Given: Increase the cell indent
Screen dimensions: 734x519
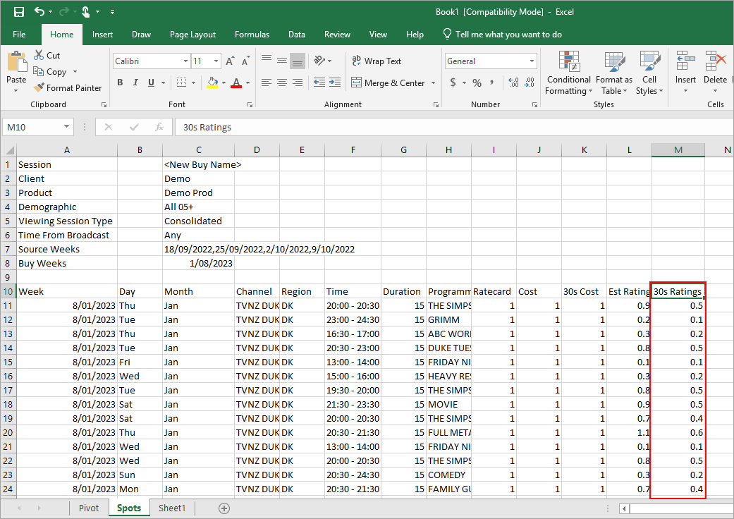Looking at the screenshot, I should pos(335,83).
